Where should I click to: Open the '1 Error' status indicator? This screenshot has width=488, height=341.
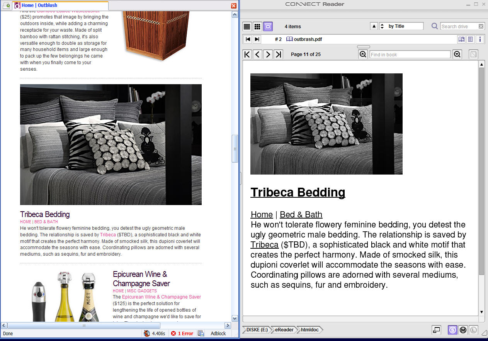point(182,333)
